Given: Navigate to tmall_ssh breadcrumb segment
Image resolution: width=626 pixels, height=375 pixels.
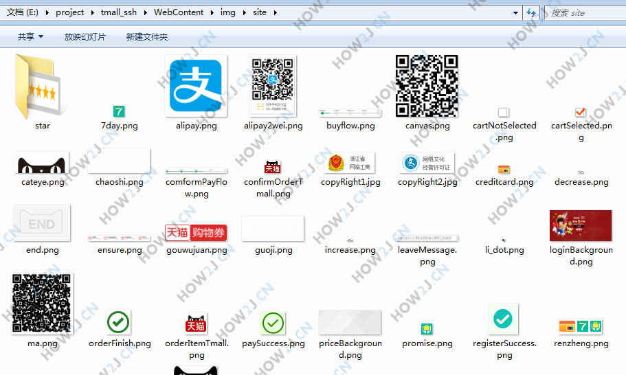Looking at the screenshot, I should 119,12.
